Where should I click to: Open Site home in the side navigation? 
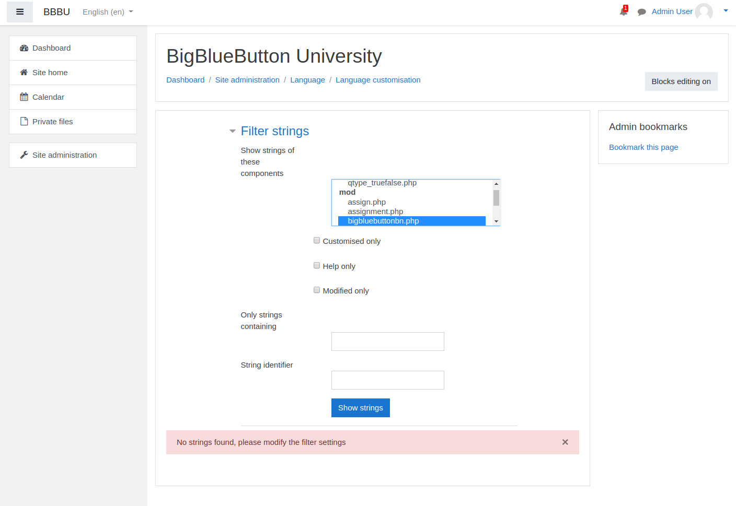pos(73,73)
